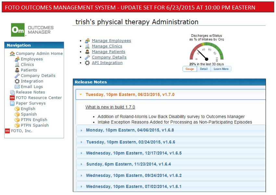
Task: Click the box icon beside Spanish survey
Action: click(17, 114)
